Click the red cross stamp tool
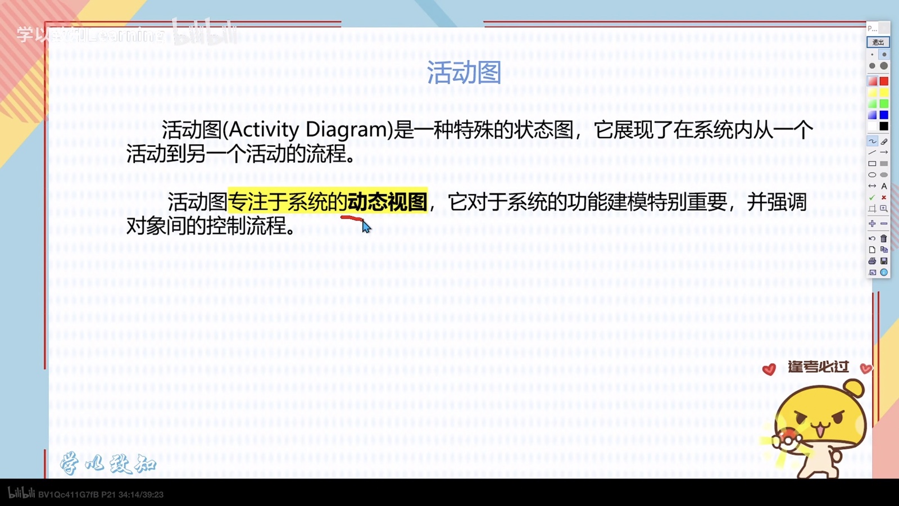Viewport: 899px width, 506px height. [884, 197]
